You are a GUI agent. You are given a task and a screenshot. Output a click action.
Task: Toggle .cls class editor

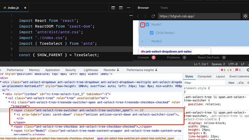coord(240,83)
